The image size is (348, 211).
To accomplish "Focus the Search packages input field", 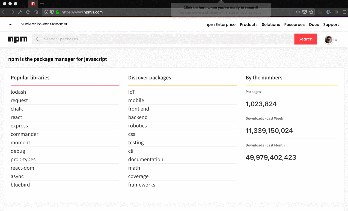I will tap(163, 39).
